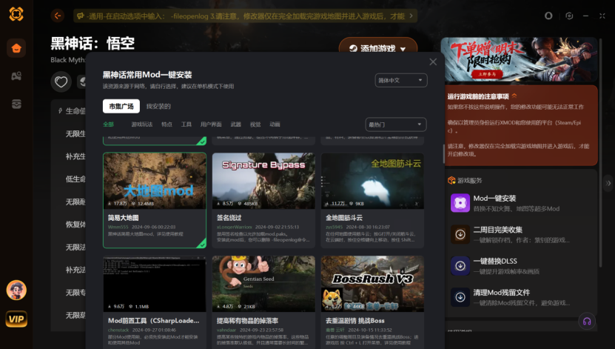The width and height of the screenshot is (615, 349).
Task: Open the 二周目完美收集 service entry
Action: (x=522, y=234)
